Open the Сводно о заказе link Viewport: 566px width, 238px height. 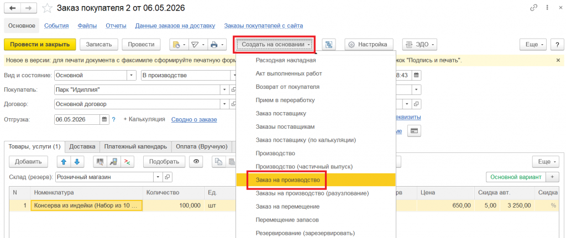tap(194, 119)
